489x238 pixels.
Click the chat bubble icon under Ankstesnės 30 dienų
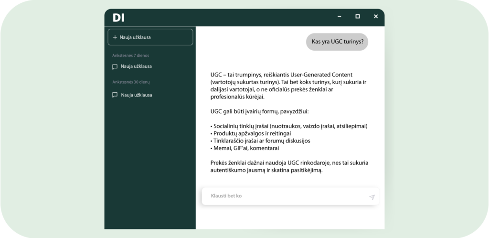115,95
